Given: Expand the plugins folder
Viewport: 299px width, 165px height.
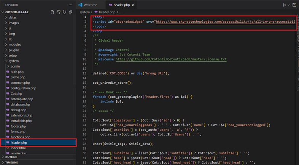Looking at the screenshot, I should click(x=14, y=50).
